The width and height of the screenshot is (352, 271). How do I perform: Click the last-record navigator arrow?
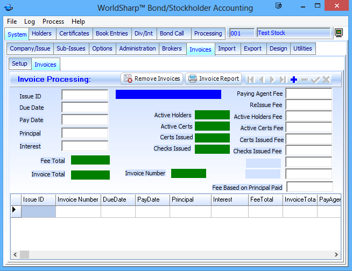pos(283,80)
